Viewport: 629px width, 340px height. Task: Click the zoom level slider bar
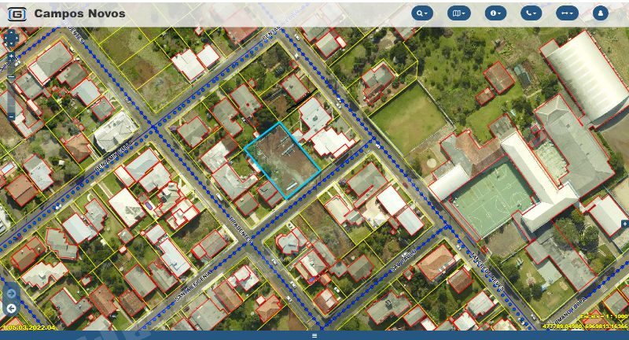pos(11,96)
